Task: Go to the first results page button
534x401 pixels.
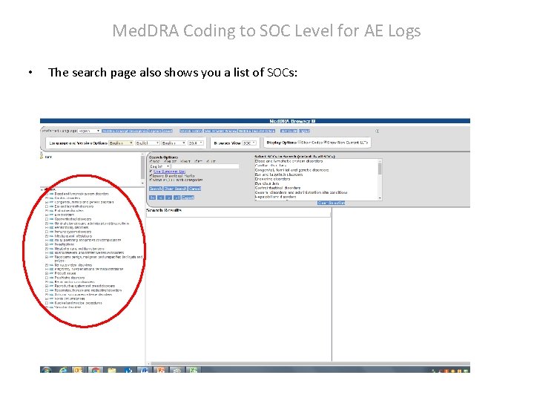Action: pos(152,198)
